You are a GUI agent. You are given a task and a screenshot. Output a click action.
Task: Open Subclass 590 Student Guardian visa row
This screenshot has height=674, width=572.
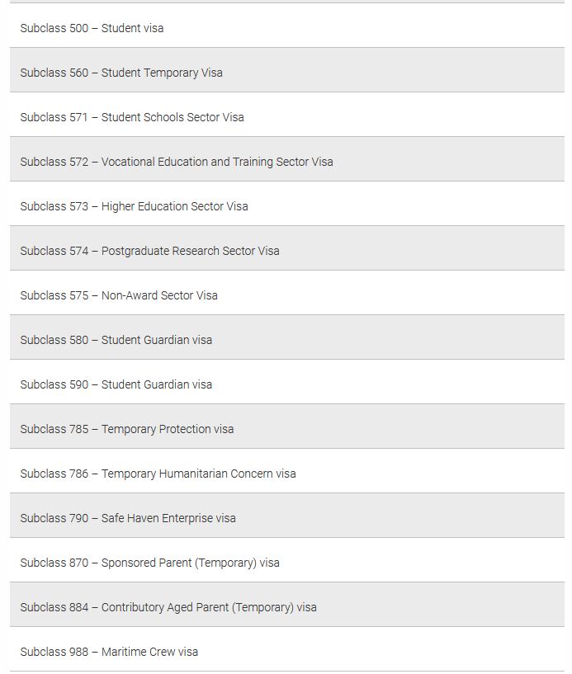(x=287, y=382)
